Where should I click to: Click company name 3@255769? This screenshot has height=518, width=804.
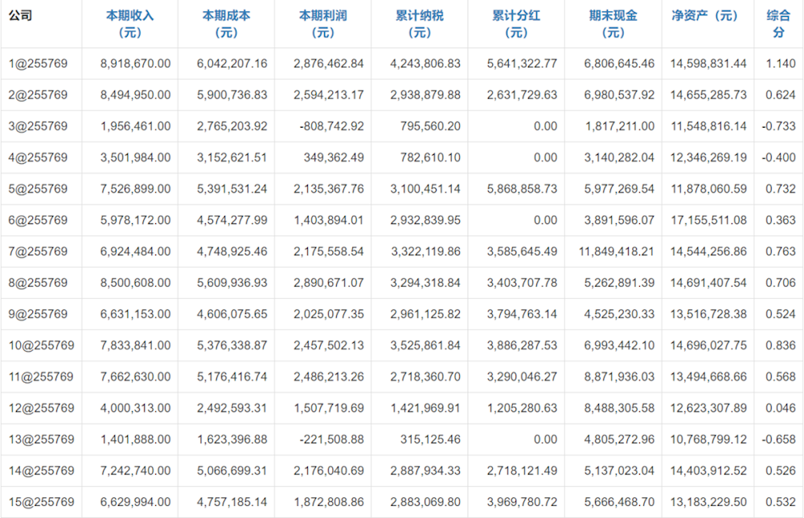[38, 126]
